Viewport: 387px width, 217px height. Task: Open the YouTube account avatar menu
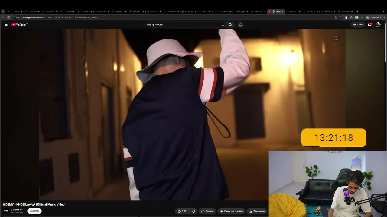(x=378, y=25)
